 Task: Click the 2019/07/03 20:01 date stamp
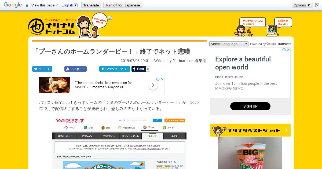coord(135,61)
